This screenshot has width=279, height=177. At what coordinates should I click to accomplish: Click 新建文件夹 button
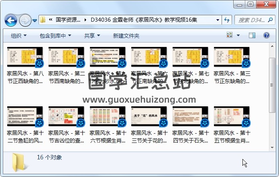(x=126, y=36)
